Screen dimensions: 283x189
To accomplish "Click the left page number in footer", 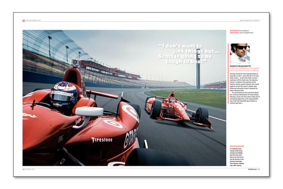I will click(24, 169).
